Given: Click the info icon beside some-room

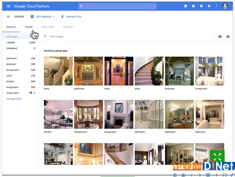Looking at the screenshot, I should (31, 93).
